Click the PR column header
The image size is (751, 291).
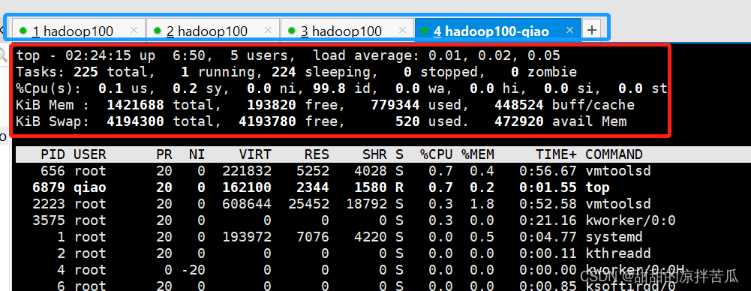(x=164, y=154)
